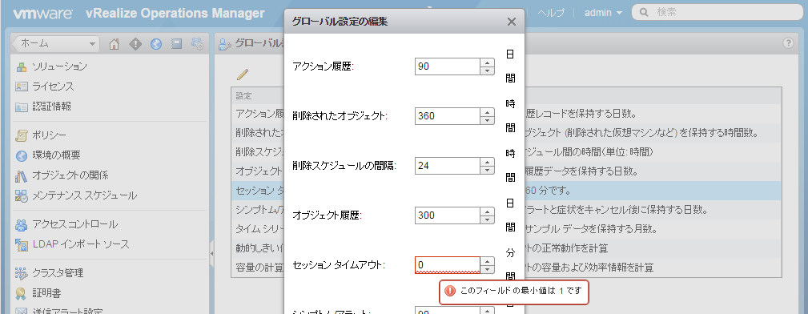Screen dimensions: 808x314
Task: Decrease the オブジェクト履歴 value
Action: coord(487,219)
